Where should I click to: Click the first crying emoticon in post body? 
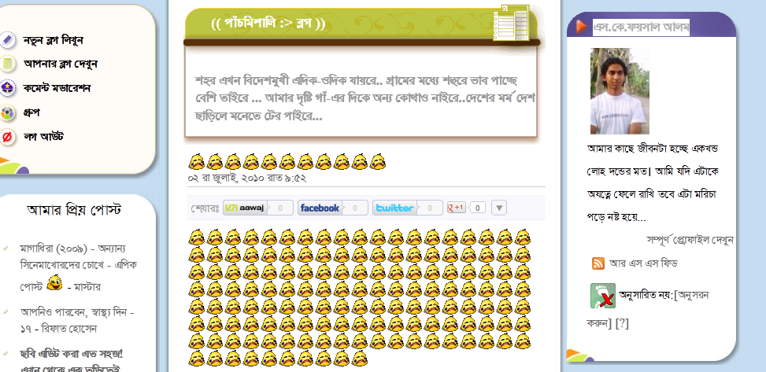pos(196,238)
